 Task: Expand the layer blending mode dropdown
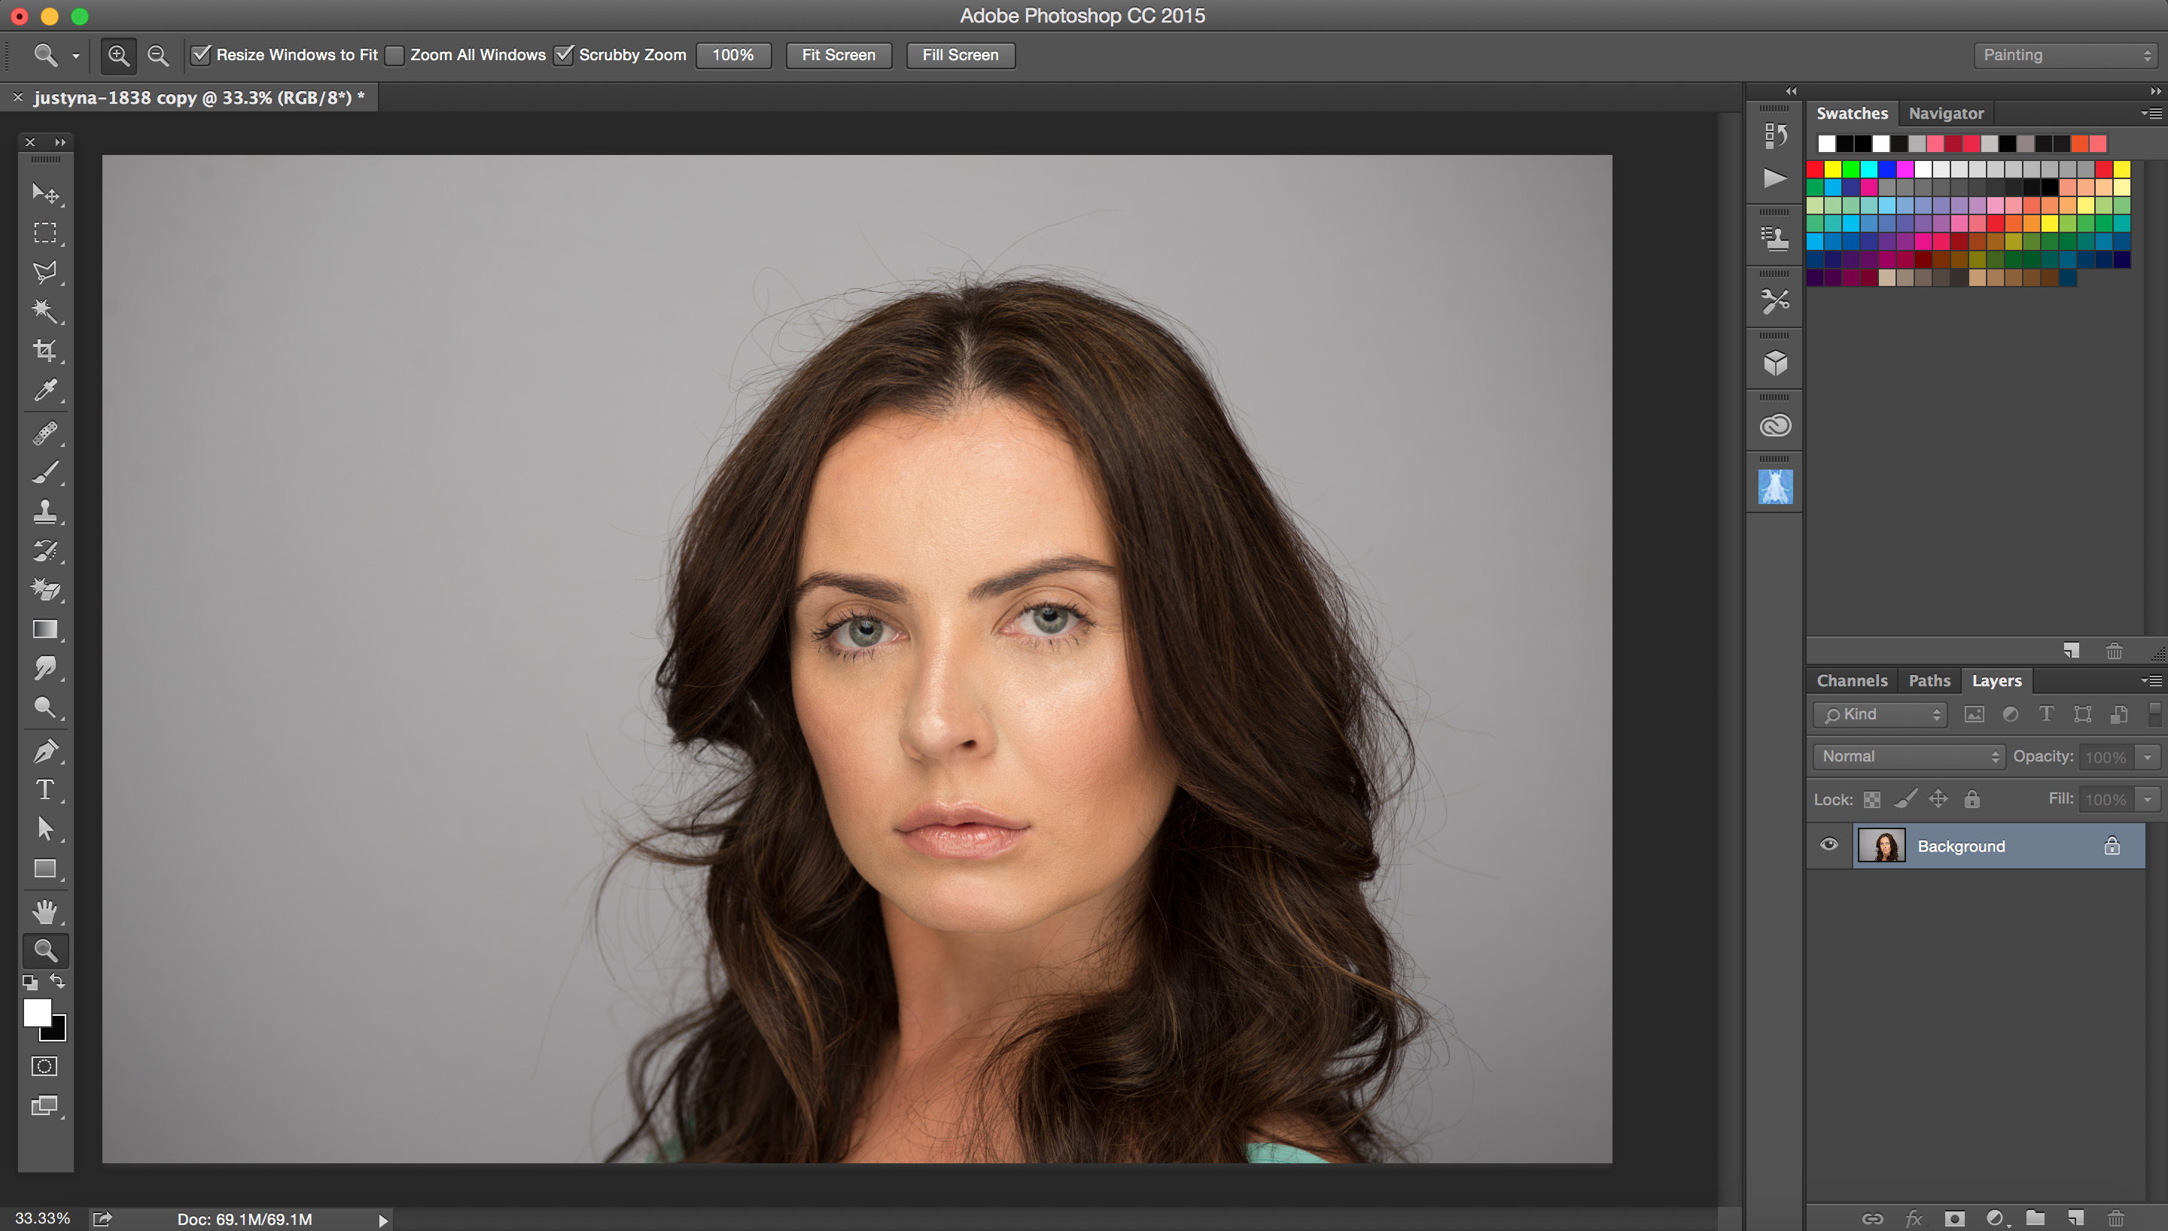[x=1906, y=756]
